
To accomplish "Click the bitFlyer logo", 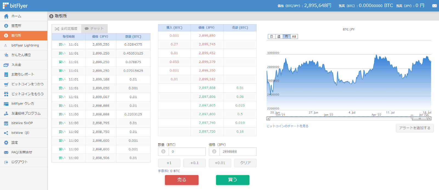I will 15,5.
